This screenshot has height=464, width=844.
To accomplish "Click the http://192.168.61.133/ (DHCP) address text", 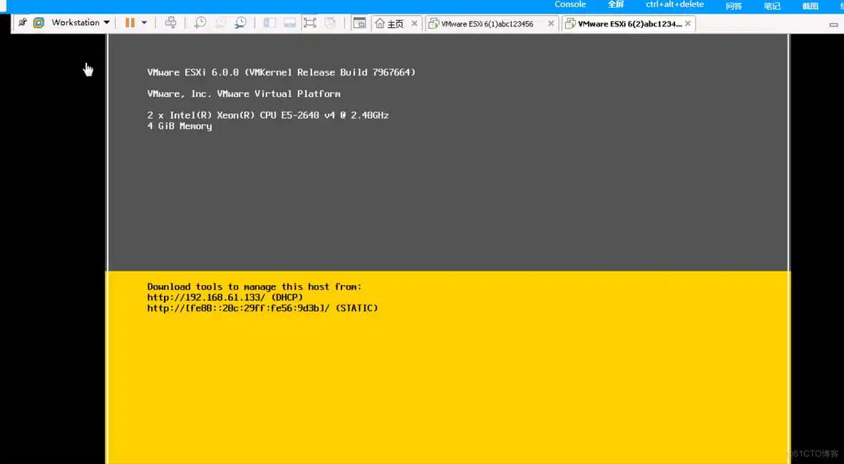I will tap(225, 297).
